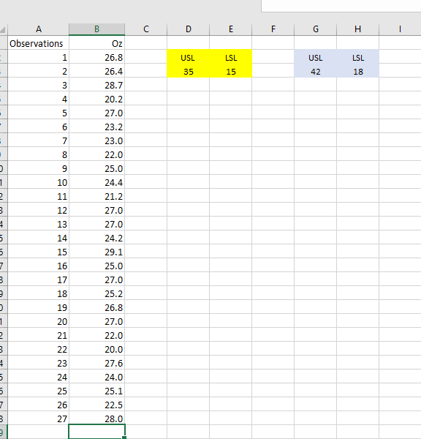Select column D header
This screenshot has height=439, width=421.
click(x=189, y=29)
